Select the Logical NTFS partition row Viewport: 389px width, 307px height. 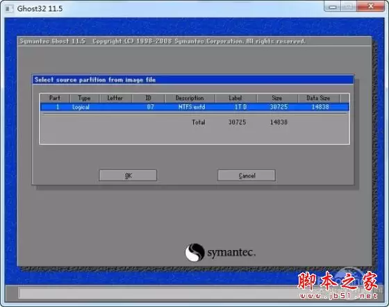(194, 107)
